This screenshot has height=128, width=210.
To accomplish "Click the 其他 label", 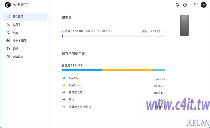I will [72, 99].
